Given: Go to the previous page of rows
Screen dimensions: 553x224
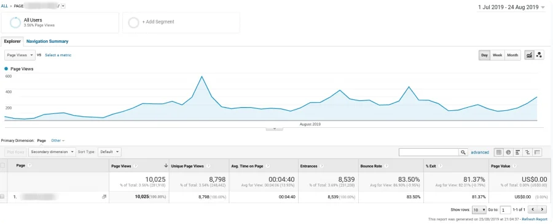Looking at the screenshot, I should (533, 209).
